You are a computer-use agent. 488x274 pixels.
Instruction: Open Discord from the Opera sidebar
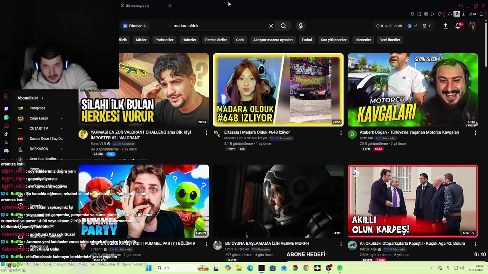pyautogui.click(x=6, y=151)
